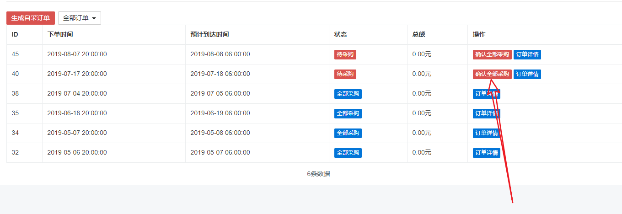Viewport: 622px width, 214px height.
Task: Click 全部采购 status badge of order 32
Action: pyautogui.click(x=348, y=153)
